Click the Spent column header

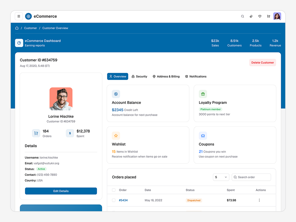pyautogui.click(x=231, y=190)
